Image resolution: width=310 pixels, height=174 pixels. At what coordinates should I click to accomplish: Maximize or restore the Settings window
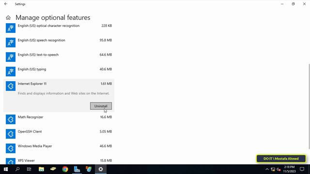click(293, 4)
